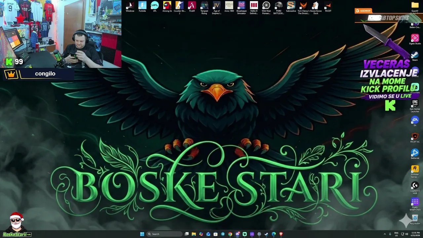Viewport: 423px width, 238px height.
Task: Launch Elgato Stream Deck icon
Action: (415, 204)
